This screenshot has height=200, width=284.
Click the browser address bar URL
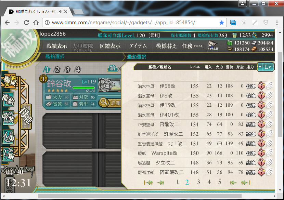point(124,23)
